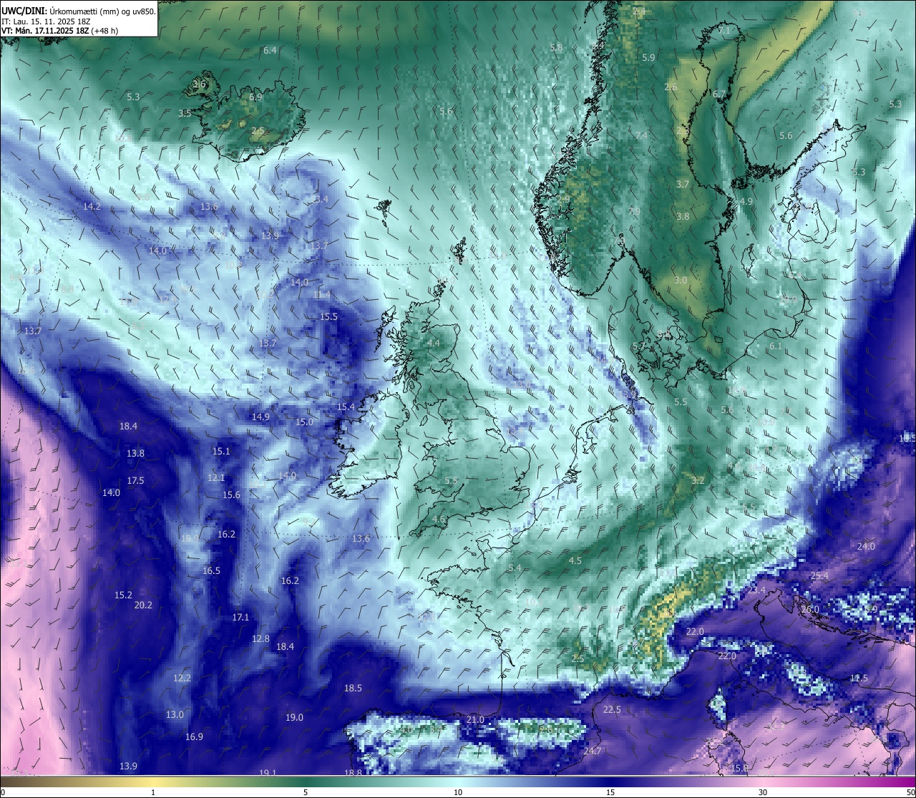Screen dimensions: 916x798
Task: Click the 19.1 value at the bottom edge
Action: [268, 774]
